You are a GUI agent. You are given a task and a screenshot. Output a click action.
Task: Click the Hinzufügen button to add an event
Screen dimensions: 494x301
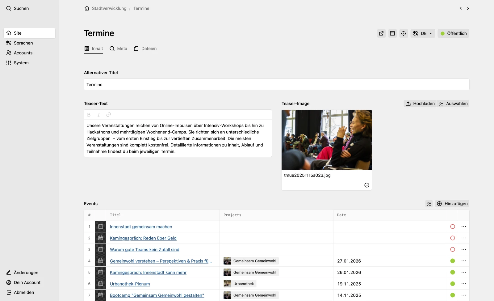452,204
